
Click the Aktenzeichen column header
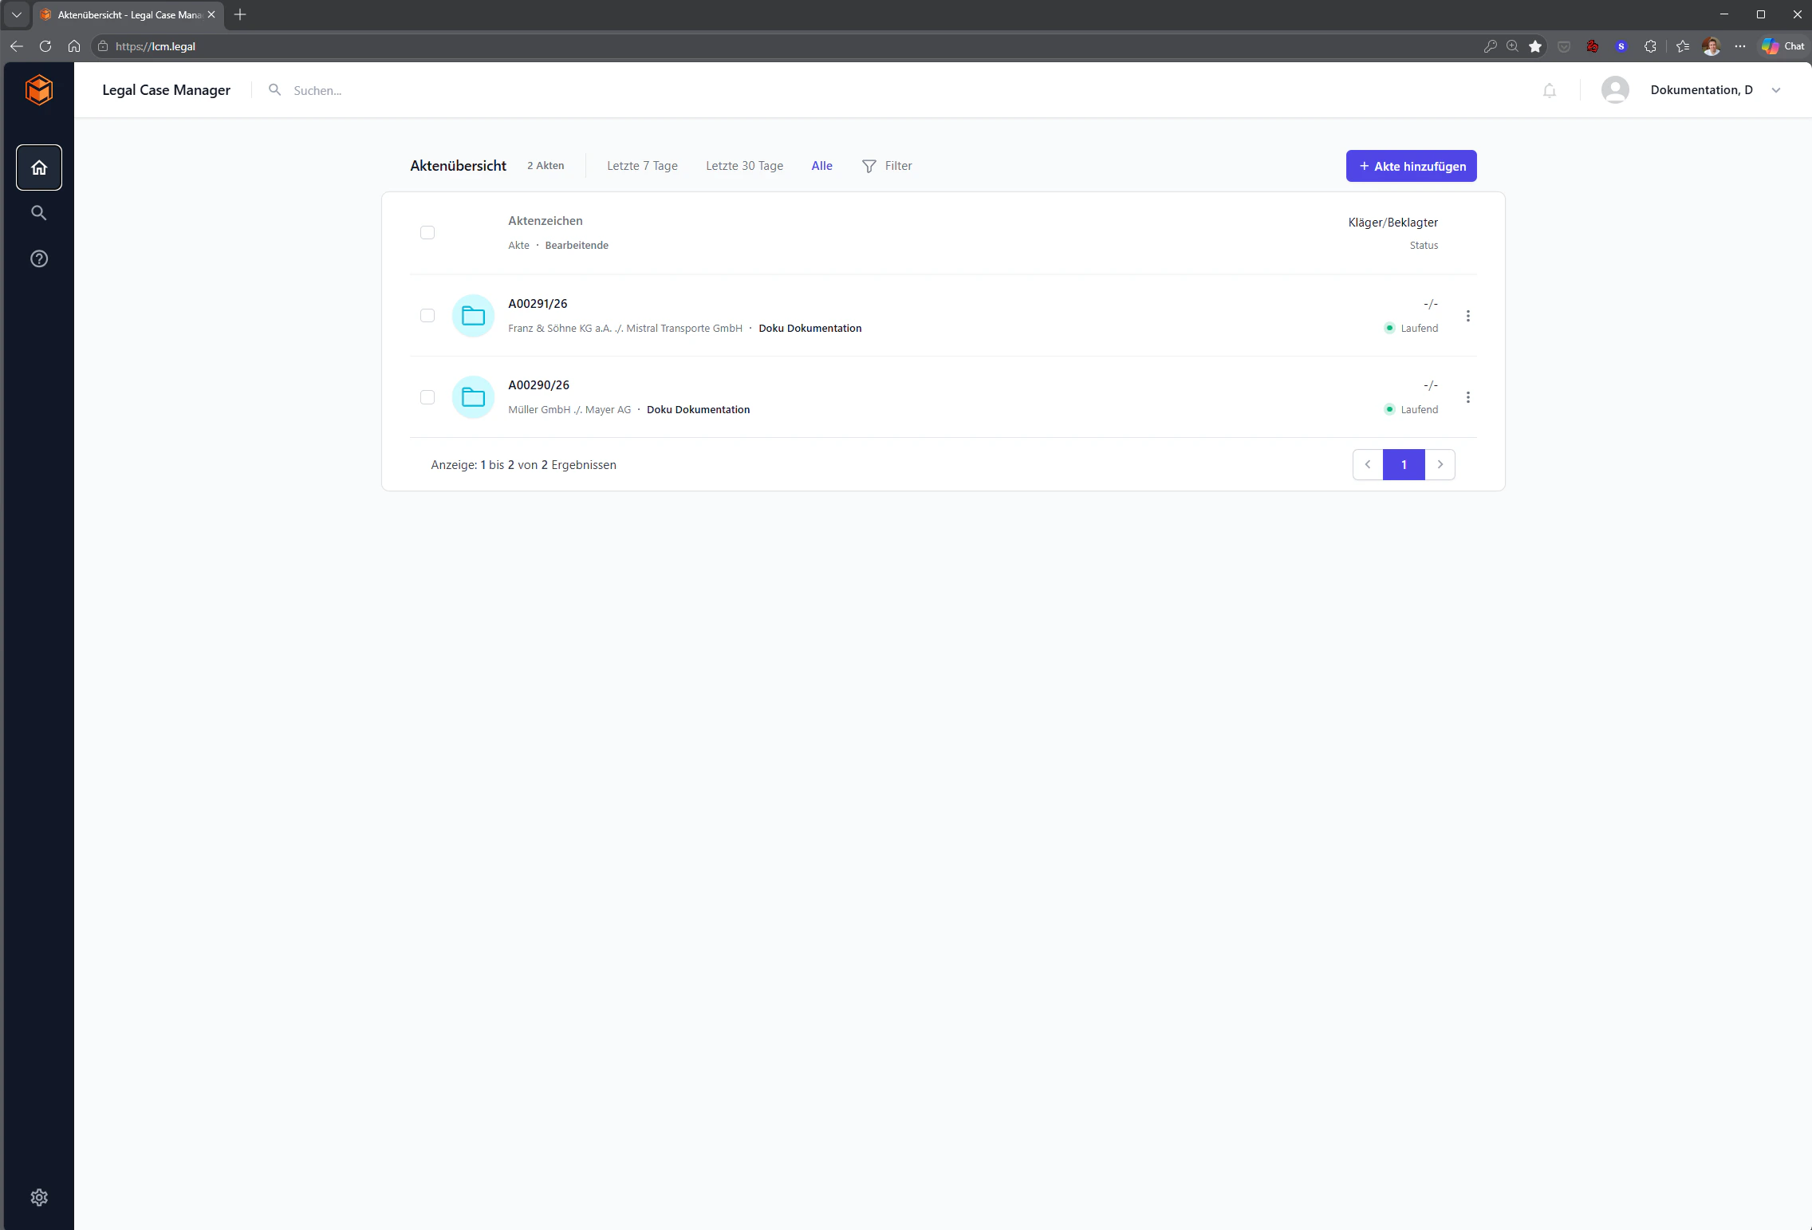[546, 221]
